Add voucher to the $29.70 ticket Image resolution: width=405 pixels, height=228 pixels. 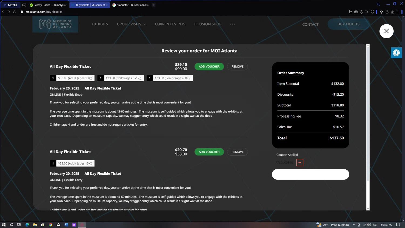[209, 152]
